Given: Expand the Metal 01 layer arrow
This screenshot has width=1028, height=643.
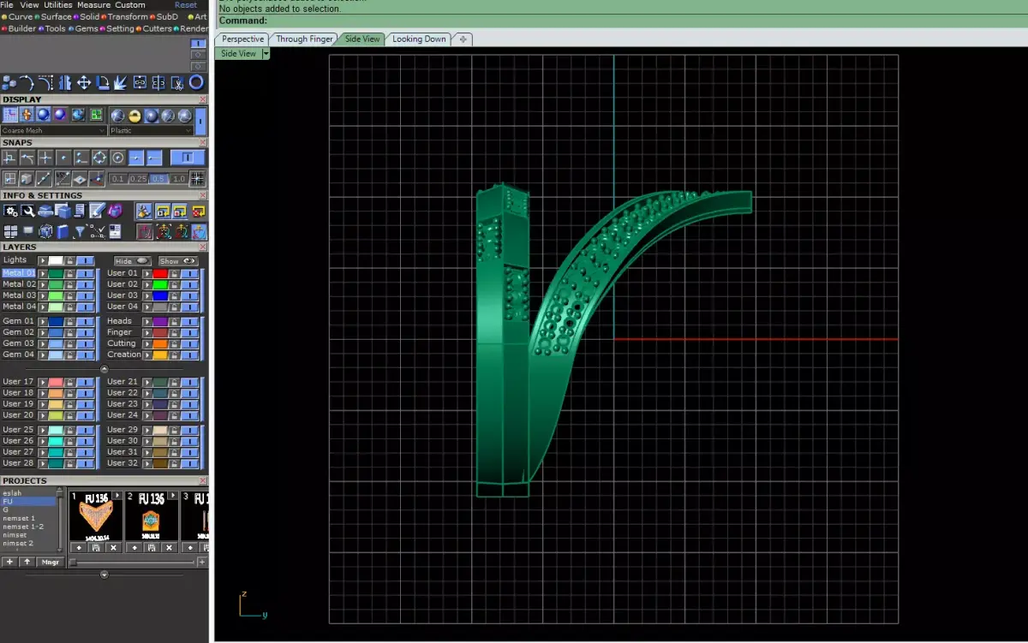Looking at the screenshot, I should [43, 273].
